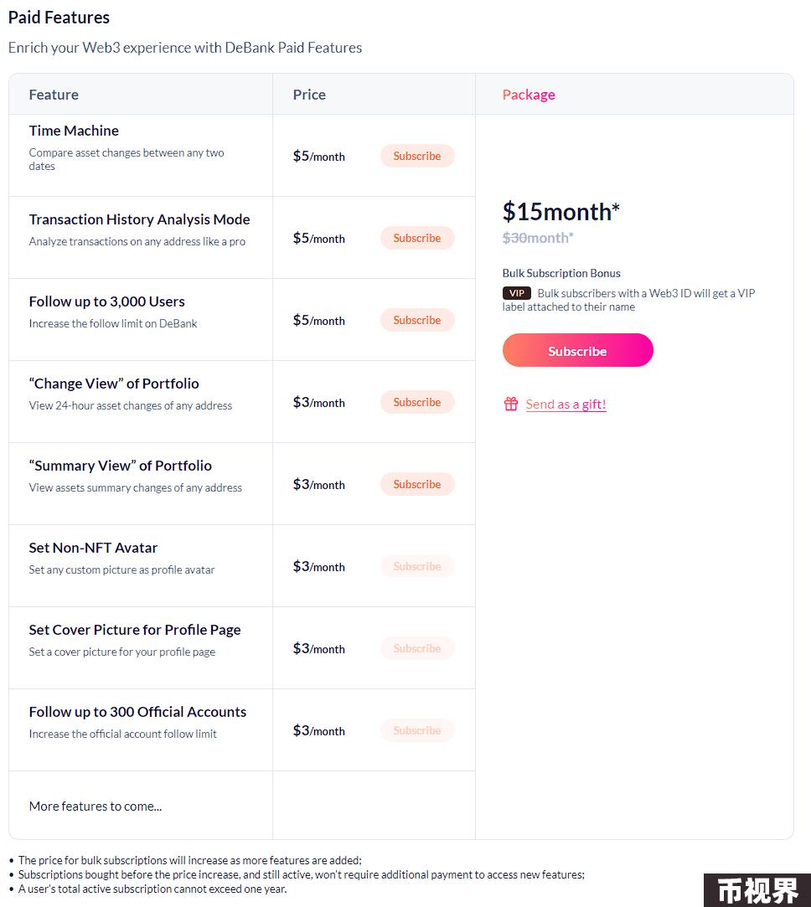
Task: Select the Feature column header
Action: pos(54,95)
